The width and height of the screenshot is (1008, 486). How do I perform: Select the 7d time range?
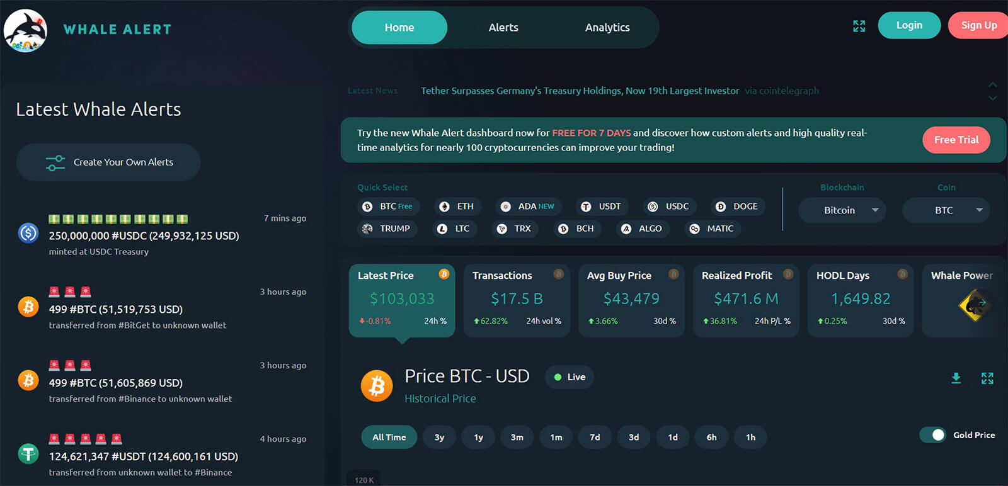pos(595,437)
